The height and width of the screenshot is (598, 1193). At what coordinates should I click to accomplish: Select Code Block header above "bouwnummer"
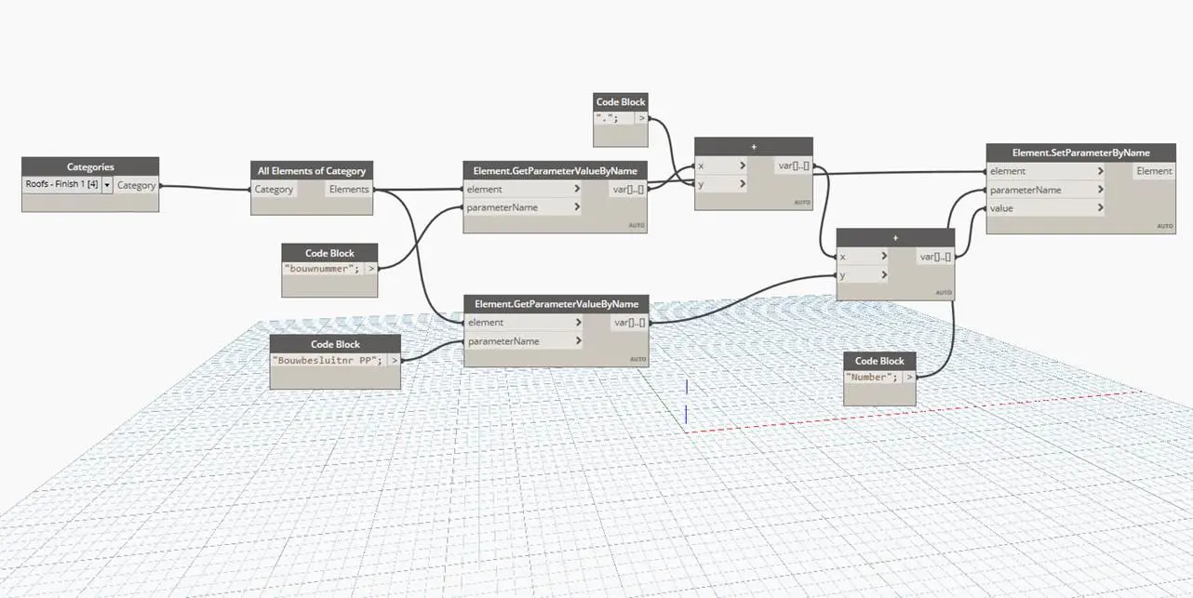(329, 253)
